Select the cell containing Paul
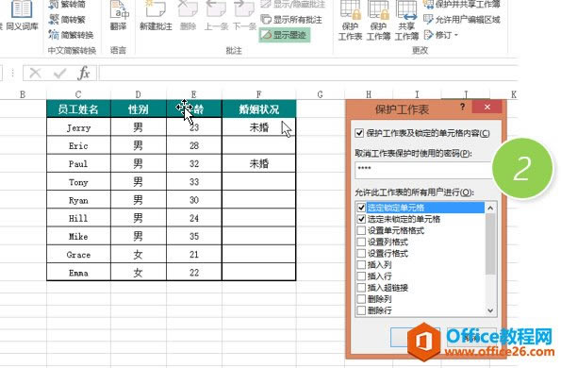 78,164
